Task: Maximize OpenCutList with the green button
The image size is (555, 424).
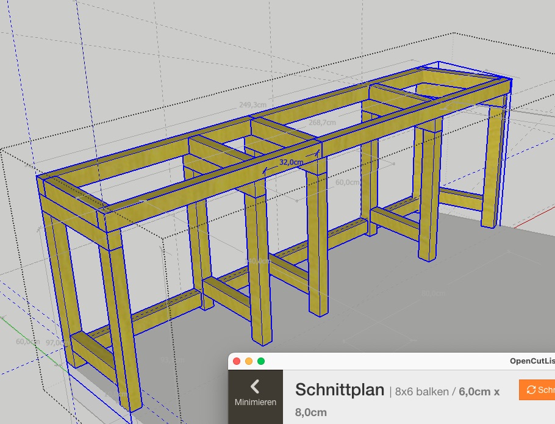Action: point(261,361)
